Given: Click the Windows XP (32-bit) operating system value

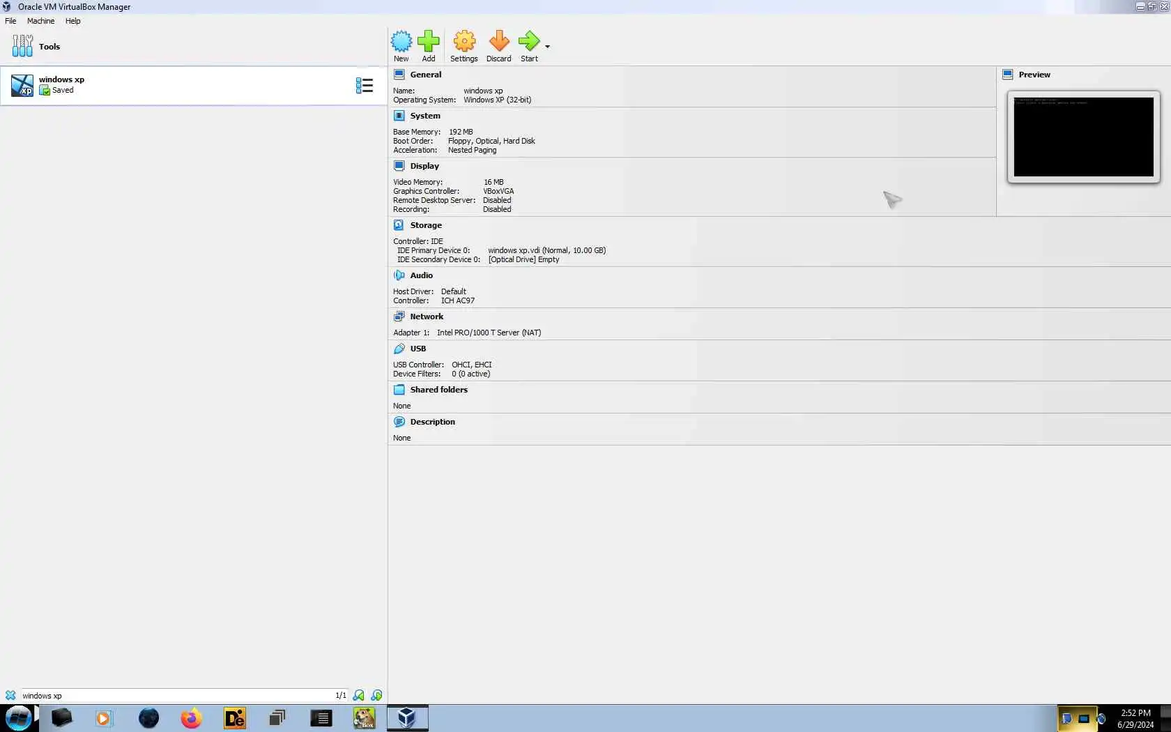Looking at the screenshot, I should click(x=498, y=100).
